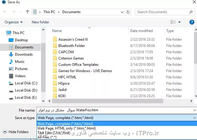Open Music in the navigation pane
197x140 pixels.
[17, 62]
